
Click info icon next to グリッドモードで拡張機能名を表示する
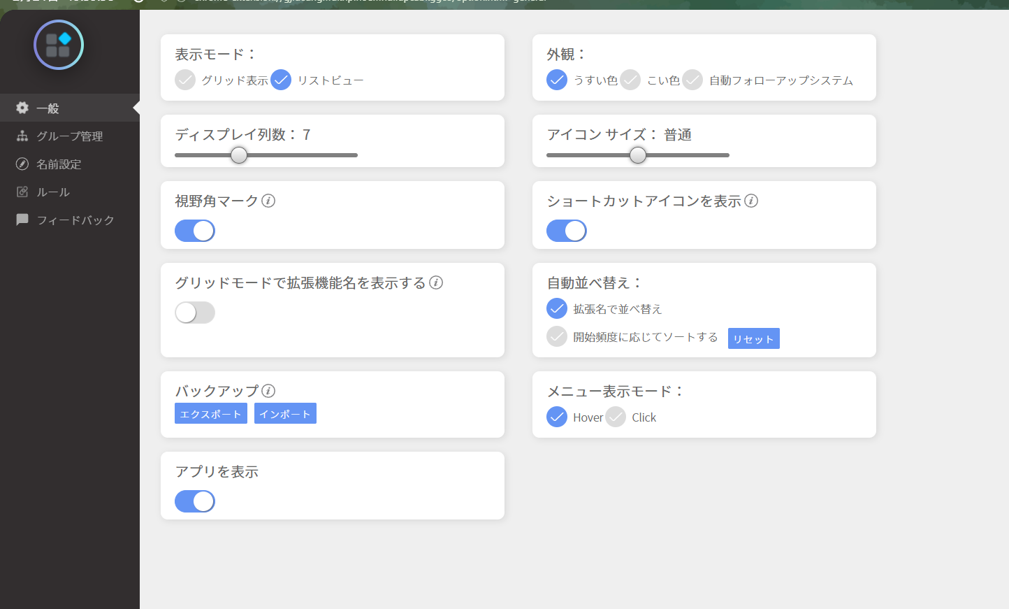click(436, 282)
